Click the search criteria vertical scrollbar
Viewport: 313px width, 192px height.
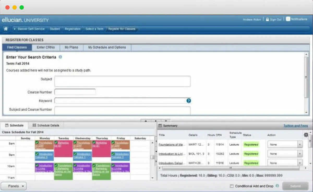306,77
